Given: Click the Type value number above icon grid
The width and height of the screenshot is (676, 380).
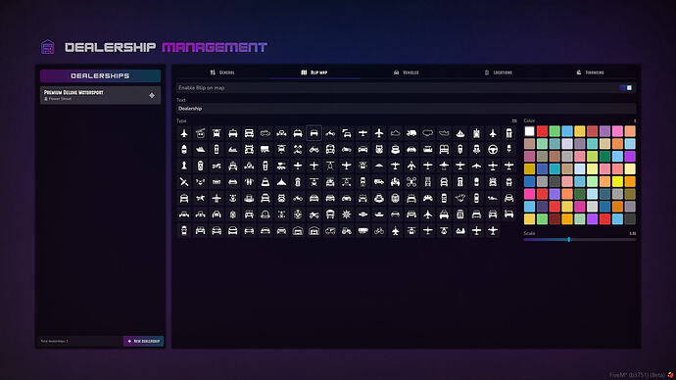Looking at the screenshot, I should (x=514, y=121).
